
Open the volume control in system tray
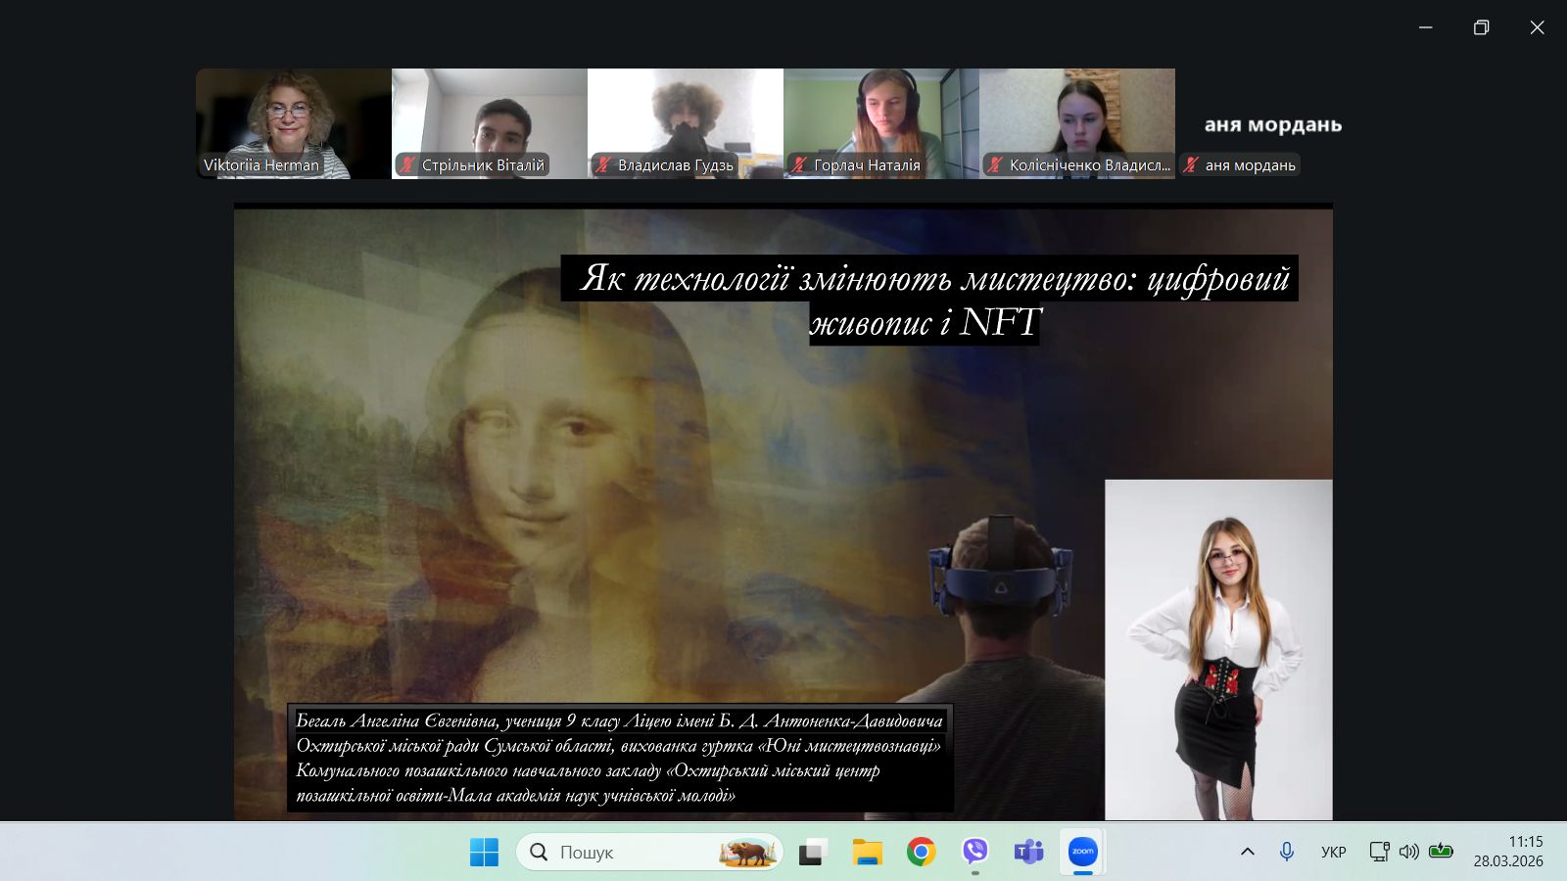1408,852
